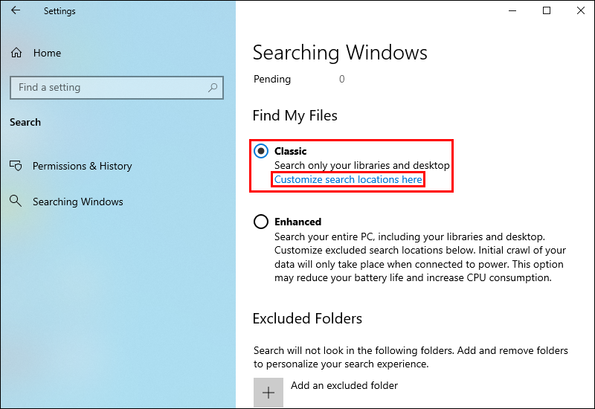Click the Settings window title text

coord(59,11)
